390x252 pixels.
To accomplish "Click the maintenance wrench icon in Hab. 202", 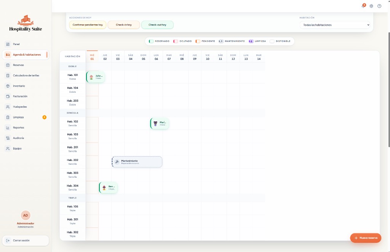I will pyautogui.click(x=117, y=162).
